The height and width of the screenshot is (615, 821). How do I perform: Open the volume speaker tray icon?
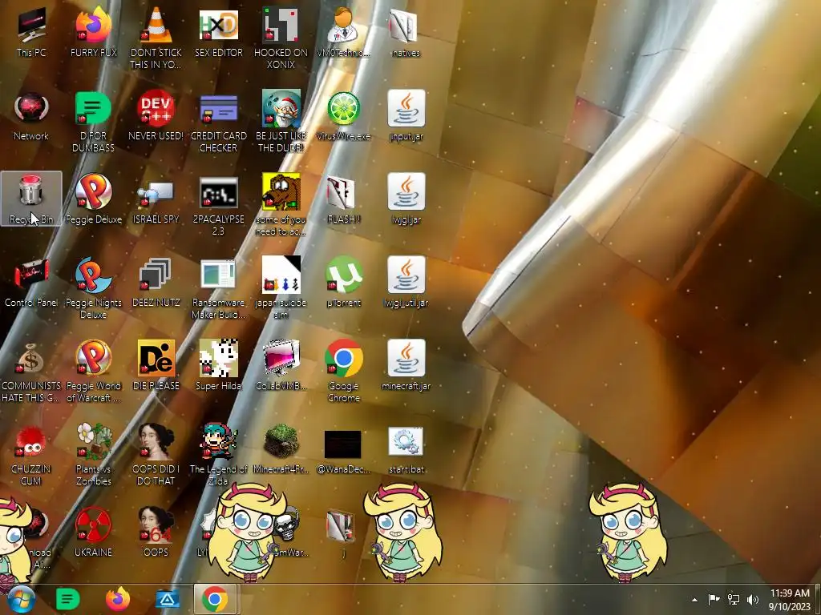coord(753,600)
